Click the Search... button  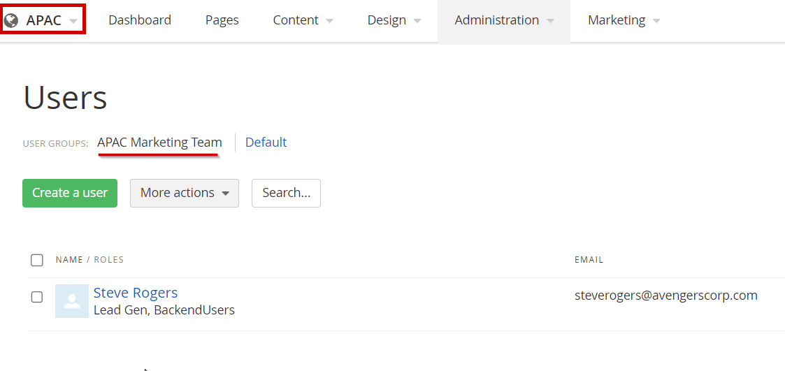pos(286,193)
